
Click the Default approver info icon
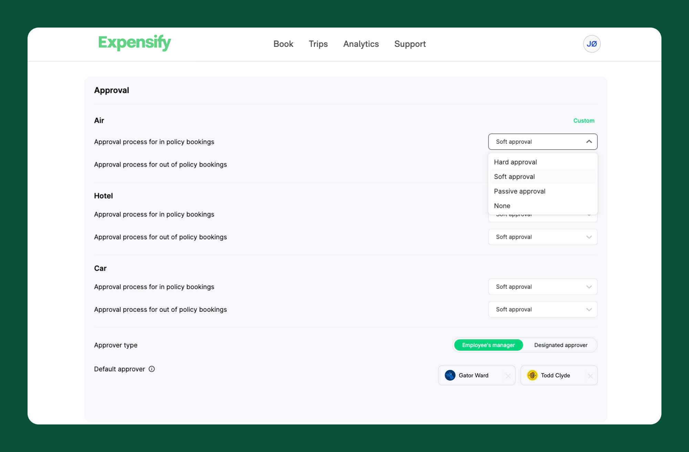click(152, 369)
